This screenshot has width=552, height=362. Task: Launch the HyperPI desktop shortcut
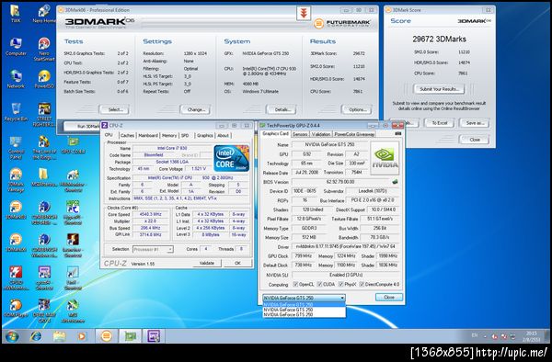73,212
